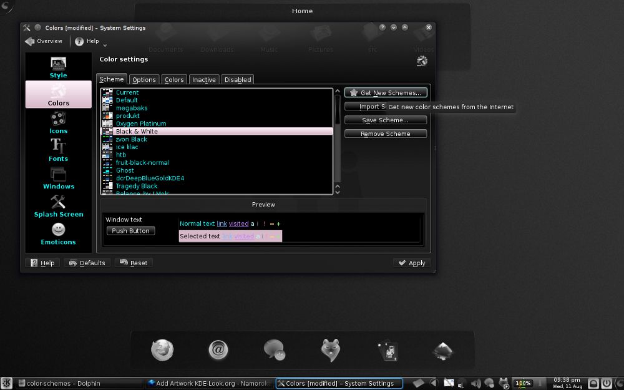Viewport: 624px width, 390px height.
Task: Select the htb color scheme
Action: click(217, 155)
